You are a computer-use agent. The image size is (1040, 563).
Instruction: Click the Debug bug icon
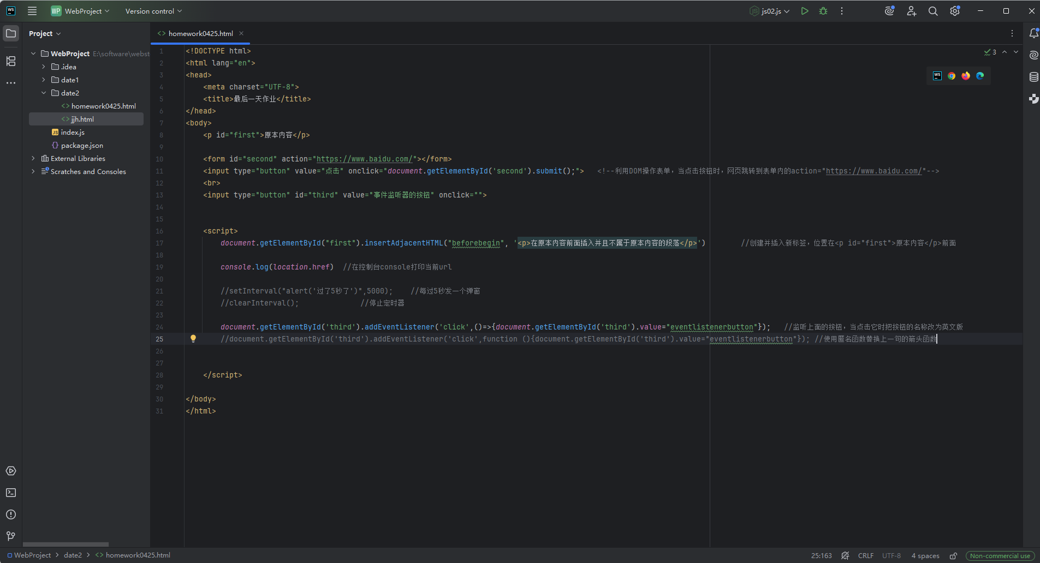pos(823,11)
